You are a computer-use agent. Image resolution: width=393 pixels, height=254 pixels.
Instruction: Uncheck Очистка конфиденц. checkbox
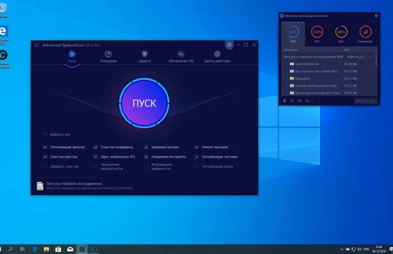(x=96, y=147)
